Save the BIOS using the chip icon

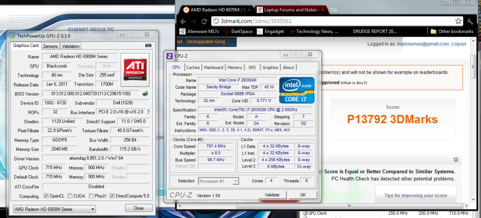[145, 93]
